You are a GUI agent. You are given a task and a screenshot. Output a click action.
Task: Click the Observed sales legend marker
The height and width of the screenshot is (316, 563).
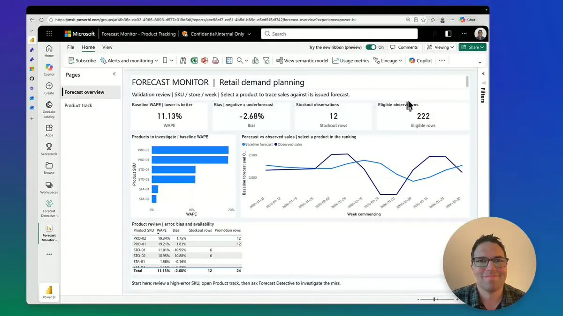[x=276, y=145]
